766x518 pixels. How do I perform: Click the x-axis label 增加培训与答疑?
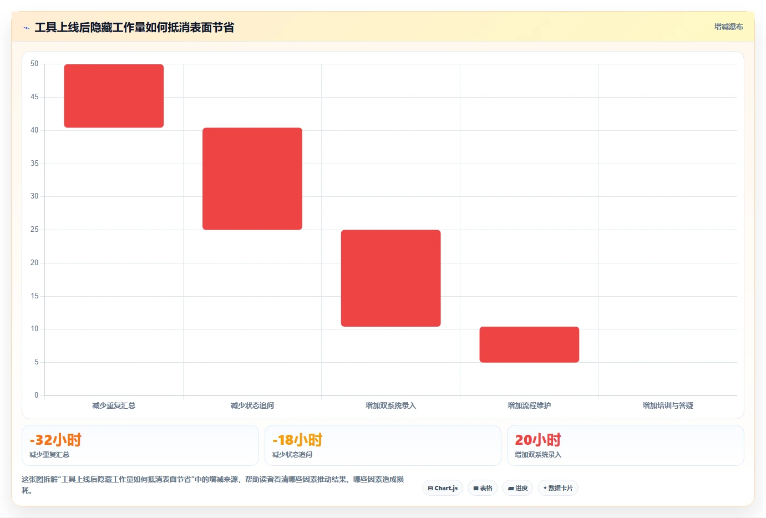coord(668,405)
